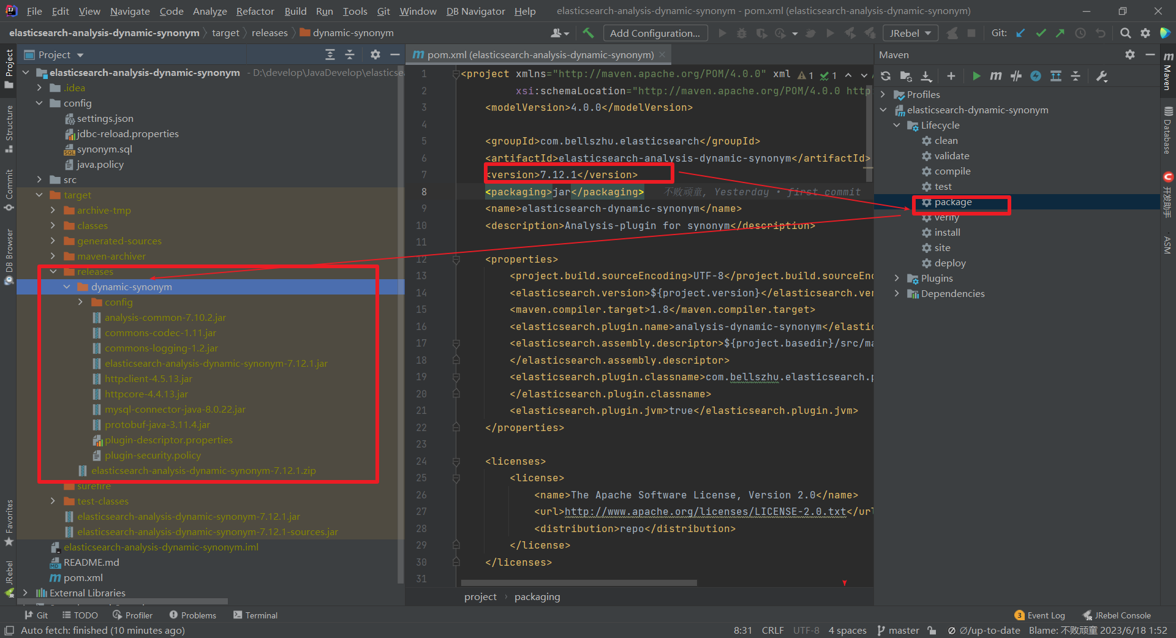Execute Maven goal 'm' icon

pos(996,76)
